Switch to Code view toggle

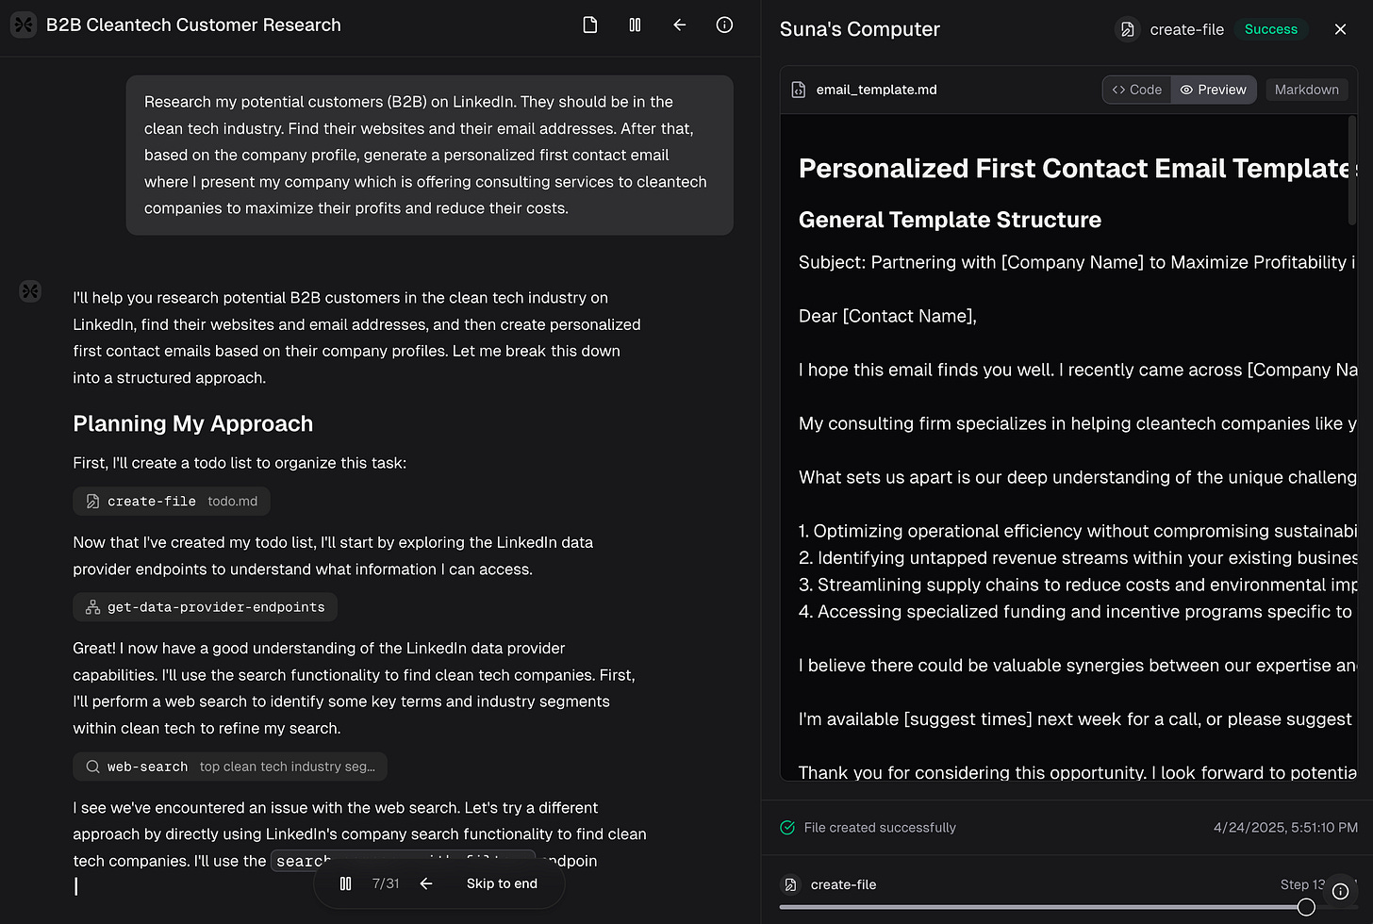pyautogui.click(x=1137, y=90)
